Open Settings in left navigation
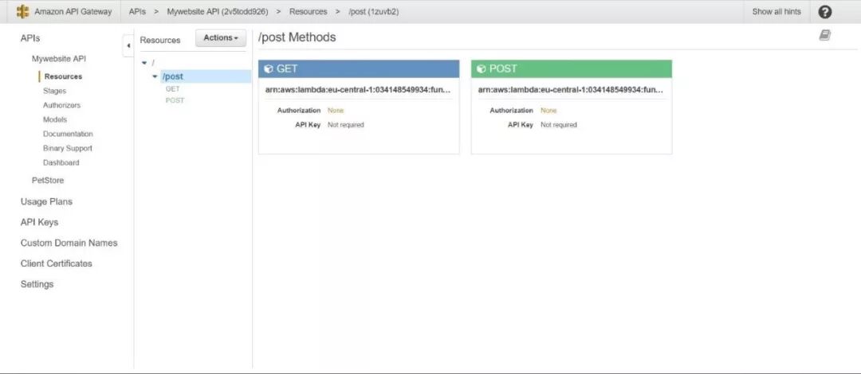The height and width of the screenshot is (374, 861). 37,285
